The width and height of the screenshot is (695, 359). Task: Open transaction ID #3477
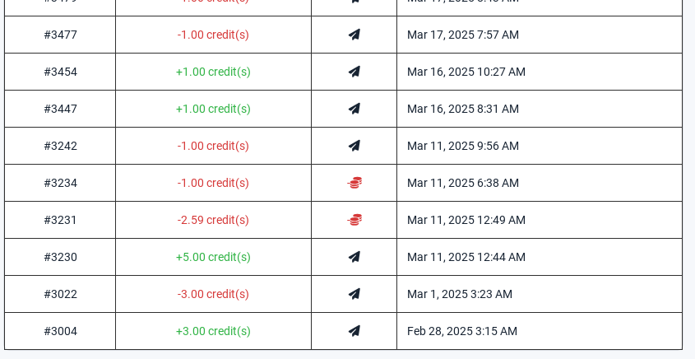[61, 35]
